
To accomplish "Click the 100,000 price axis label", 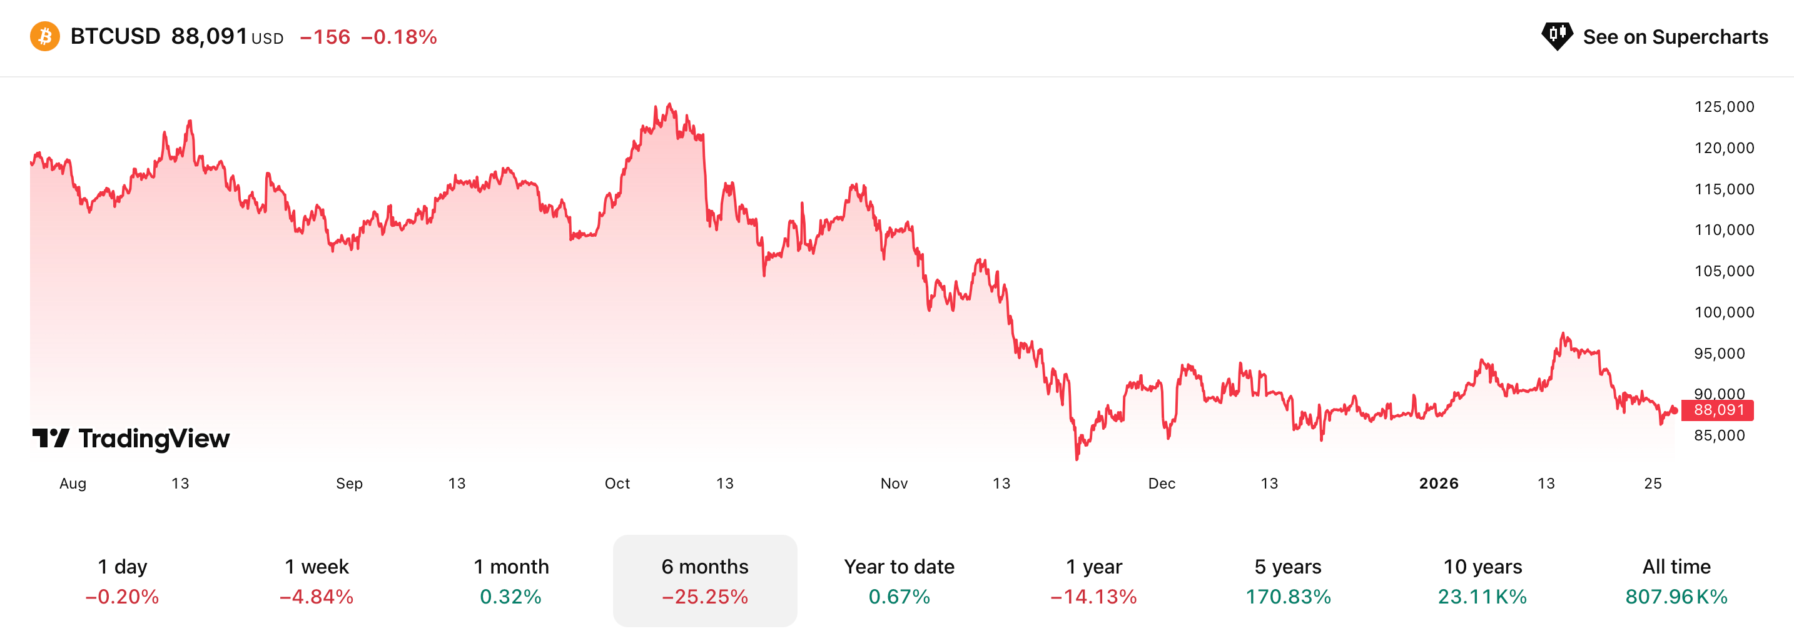I will (1724, 312).
